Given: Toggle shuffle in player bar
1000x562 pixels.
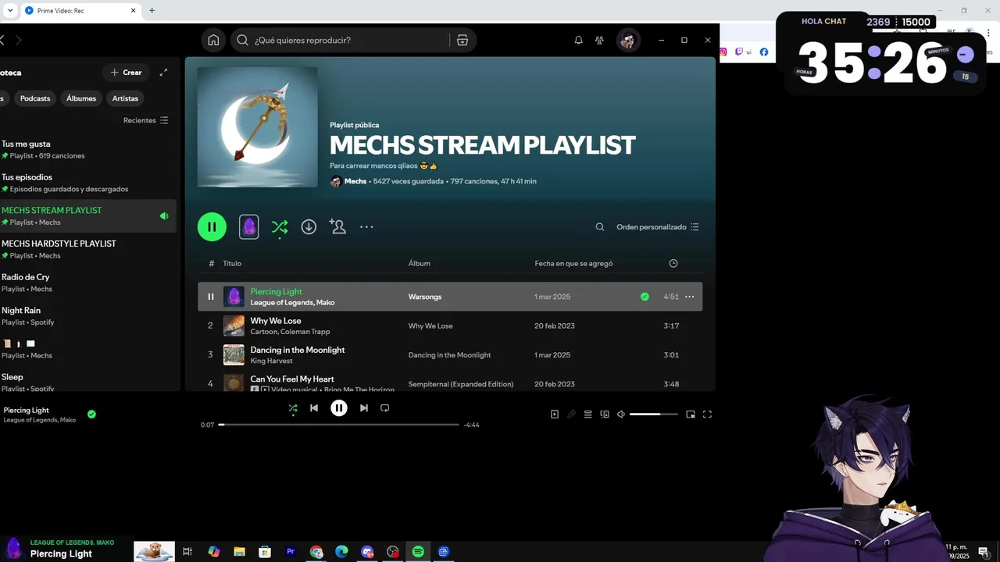Looking at the screenshot, I should (x=293, y=408).
